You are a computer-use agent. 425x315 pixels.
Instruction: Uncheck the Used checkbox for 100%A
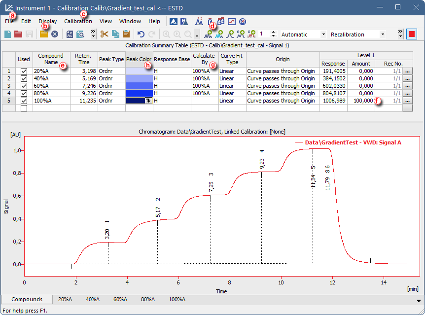click(x=24, y=101)
